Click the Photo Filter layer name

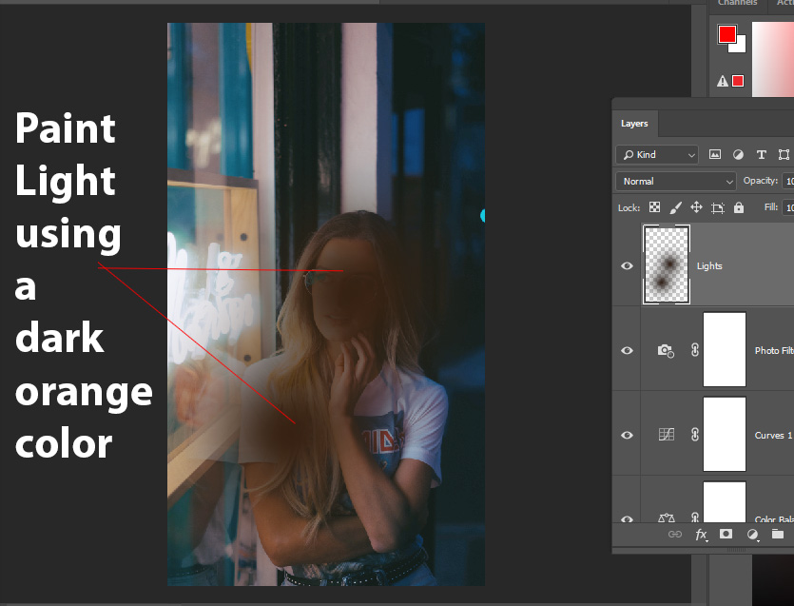click(774, 351)
